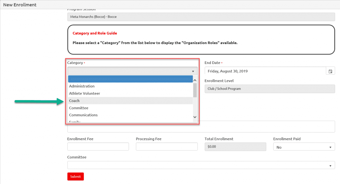340x184 pixels.
Task: Focus the Processing Fee input field
Action: (x=167, y=147)
